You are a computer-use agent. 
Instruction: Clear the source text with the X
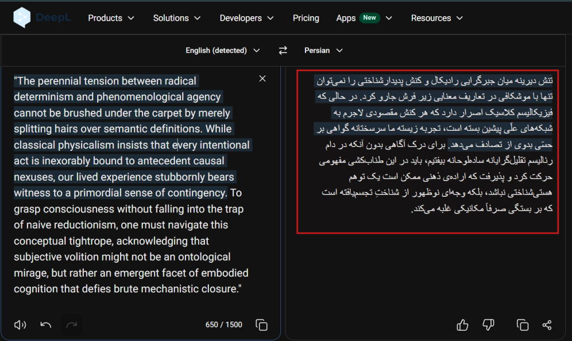click(263, 78)
